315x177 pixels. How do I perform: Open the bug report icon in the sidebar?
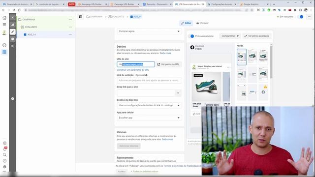pos(4,167)
